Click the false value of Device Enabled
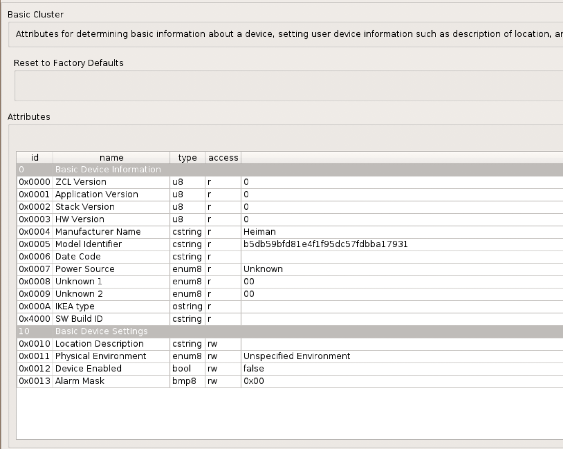This screenshot has width=563, height=449. (x=253, y=369)
